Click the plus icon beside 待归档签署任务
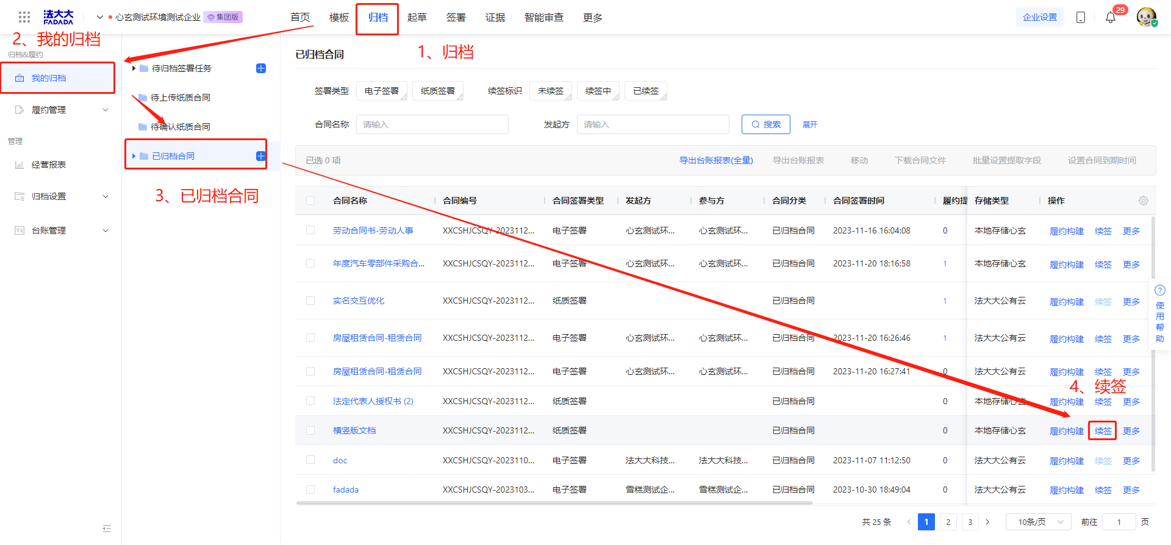Screen dimensions: 1171x545 click(261, 68)
